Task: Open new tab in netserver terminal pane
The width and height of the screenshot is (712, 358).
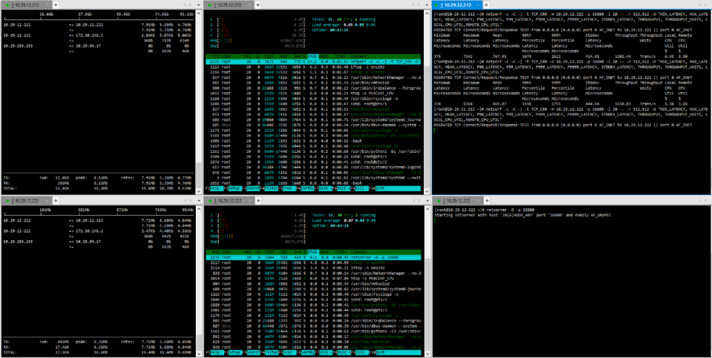Action: [x=485, y=201]
